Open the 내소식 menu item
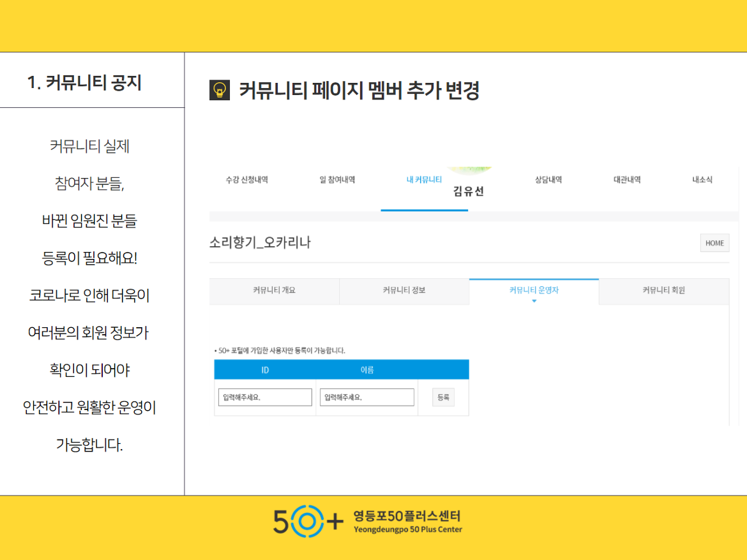The height and width of the screenshot is (560, 747). click(702, 180)
